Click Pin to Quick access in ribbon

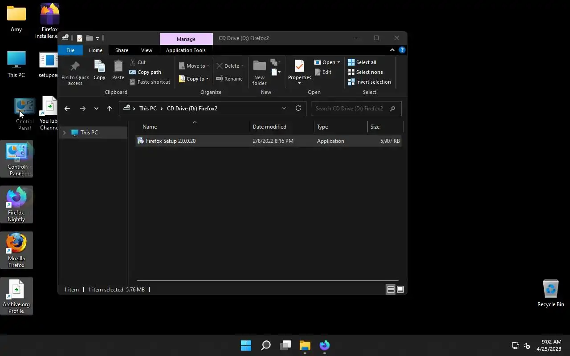point(75,73)
